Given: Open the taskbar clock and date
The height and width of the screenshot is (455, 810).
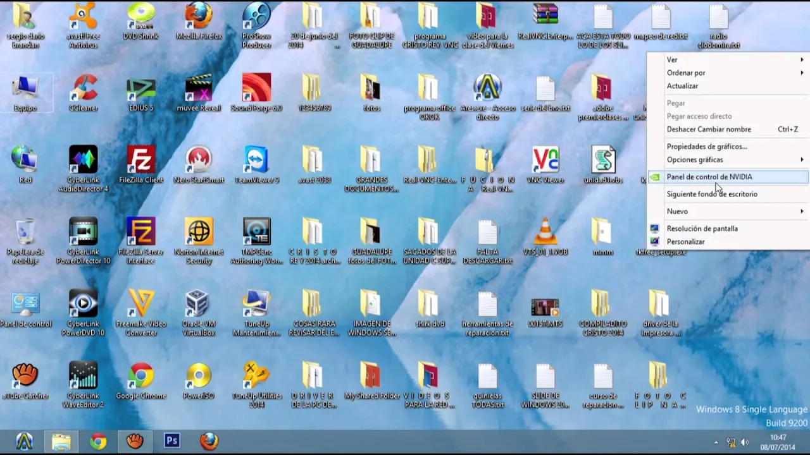Looking at the screenshot, I should [x=778, y=442].
